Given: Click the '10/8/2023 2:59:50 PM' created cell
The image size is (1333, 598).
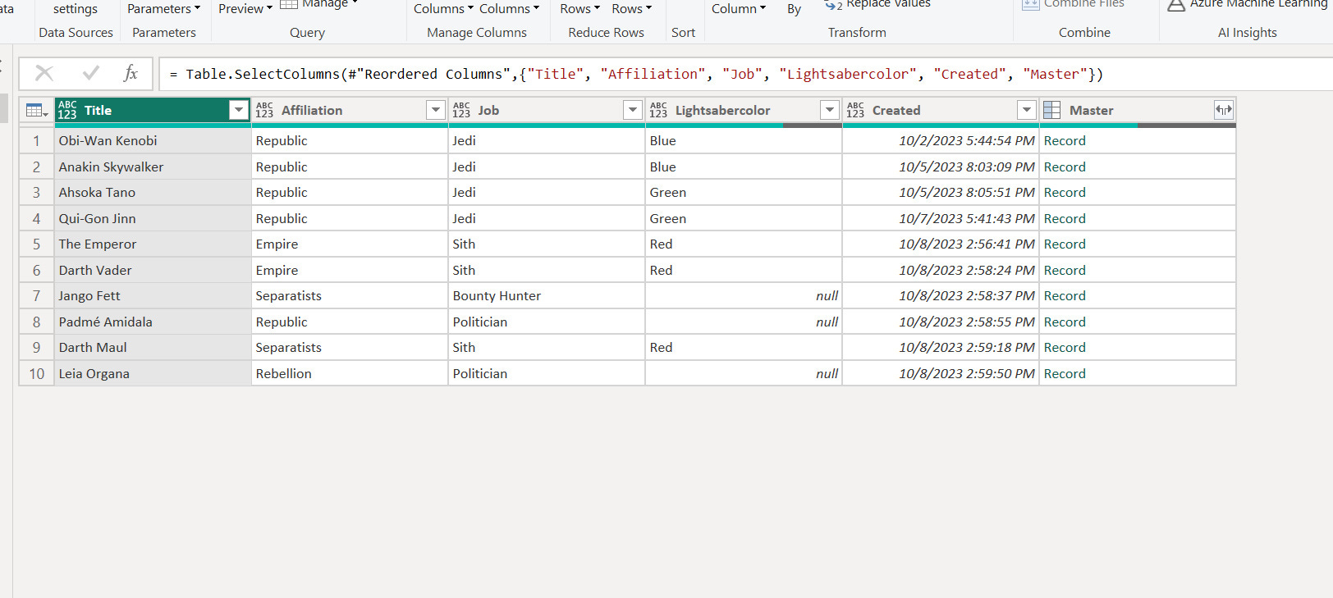Looking at the screenshot, I should click(x=941, y=373).
